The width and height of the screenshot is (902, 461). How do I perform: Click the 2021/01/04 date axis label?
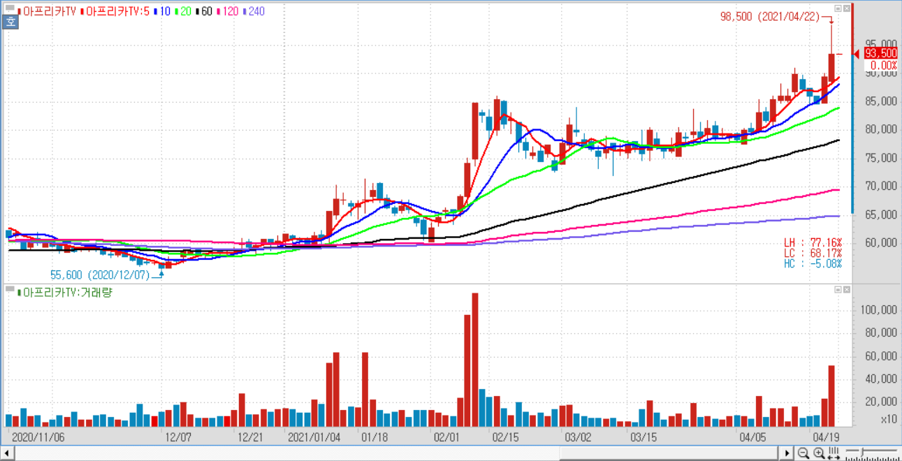[314, 437]
